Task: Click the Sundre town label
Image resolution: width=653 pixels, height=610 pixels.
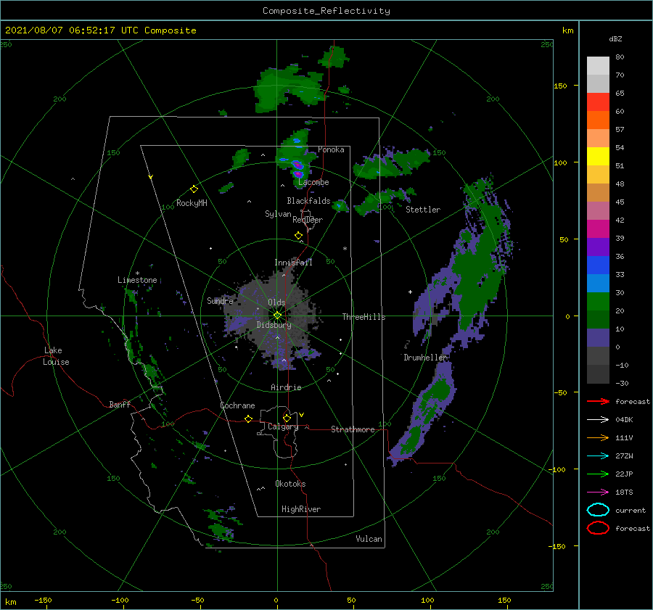Action: point(221,300)
